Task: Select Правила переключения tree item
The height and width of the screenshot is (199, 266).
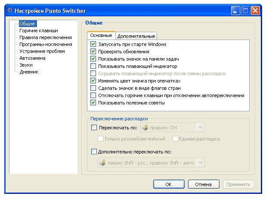Action: pyautogui.click(x=45, y=37)
